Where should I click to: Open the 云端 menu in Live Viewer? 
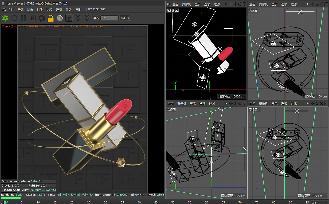coord(21,10)
